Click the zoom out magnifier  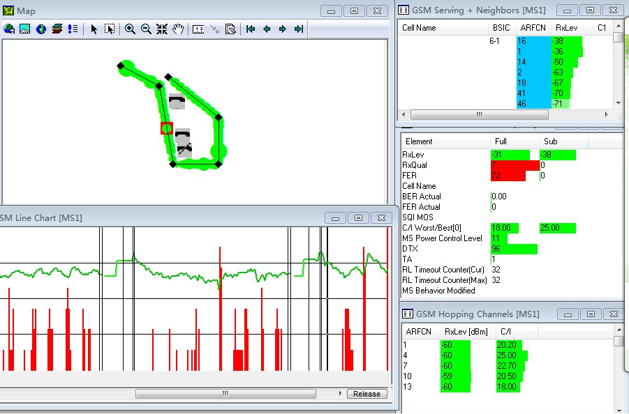(146, 29)
